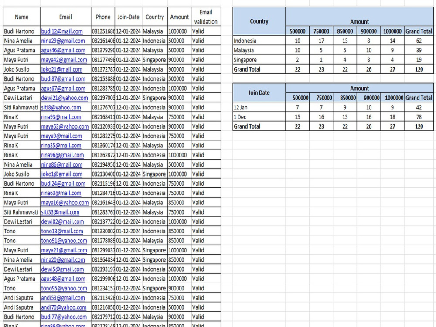Image resolution: width=436 pixels, height=327 pixels.
Task: Open the rina93@mail.com email link
Action: pyautogui.click(x=61, y=117)
